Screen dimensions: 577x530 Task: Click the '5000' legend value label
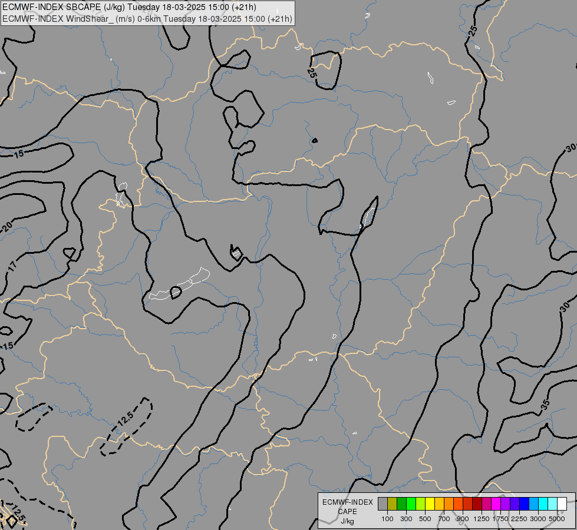[x=557, y=519]
